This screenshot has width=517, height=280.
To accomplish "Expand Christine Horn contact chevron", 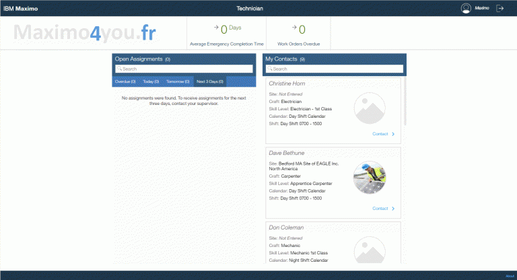I will click(393, 134).
